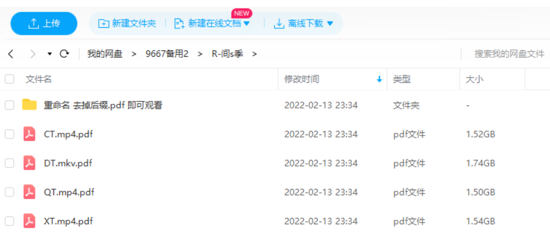This screenshot has width=550, height=240.
Task: Toggle the select-all checkbox in header
Action: [x=9, y=79]
